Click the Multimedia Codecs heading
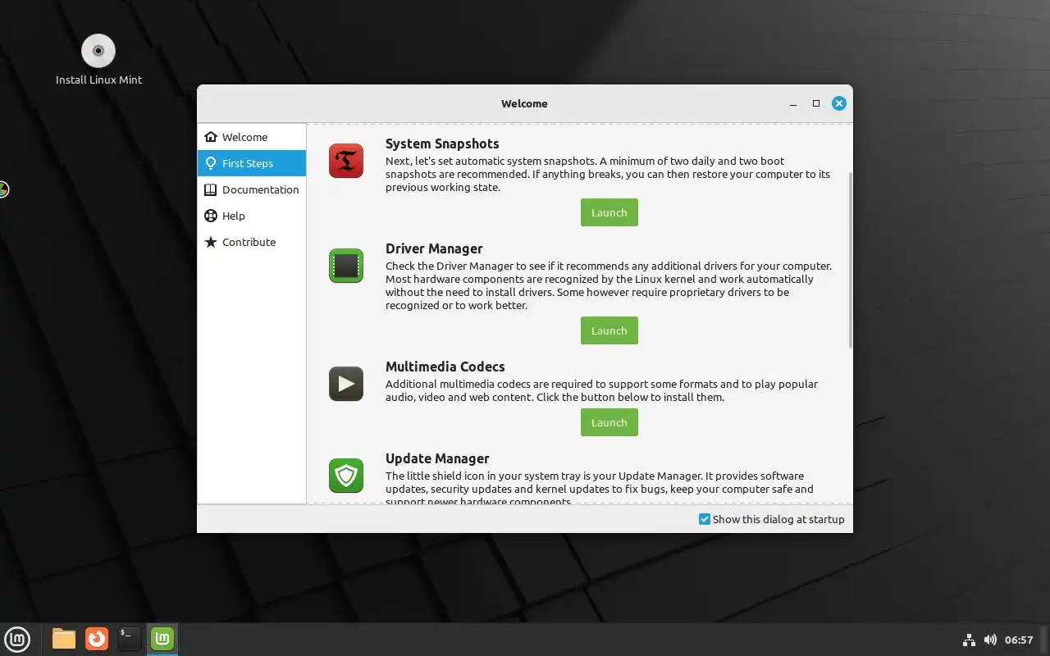The image size is (1050, 656). [x=445, y=367]
